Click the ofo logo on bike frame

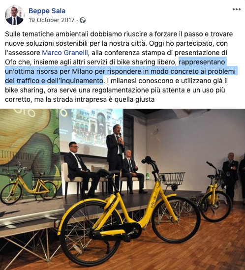tap(153, 202)
